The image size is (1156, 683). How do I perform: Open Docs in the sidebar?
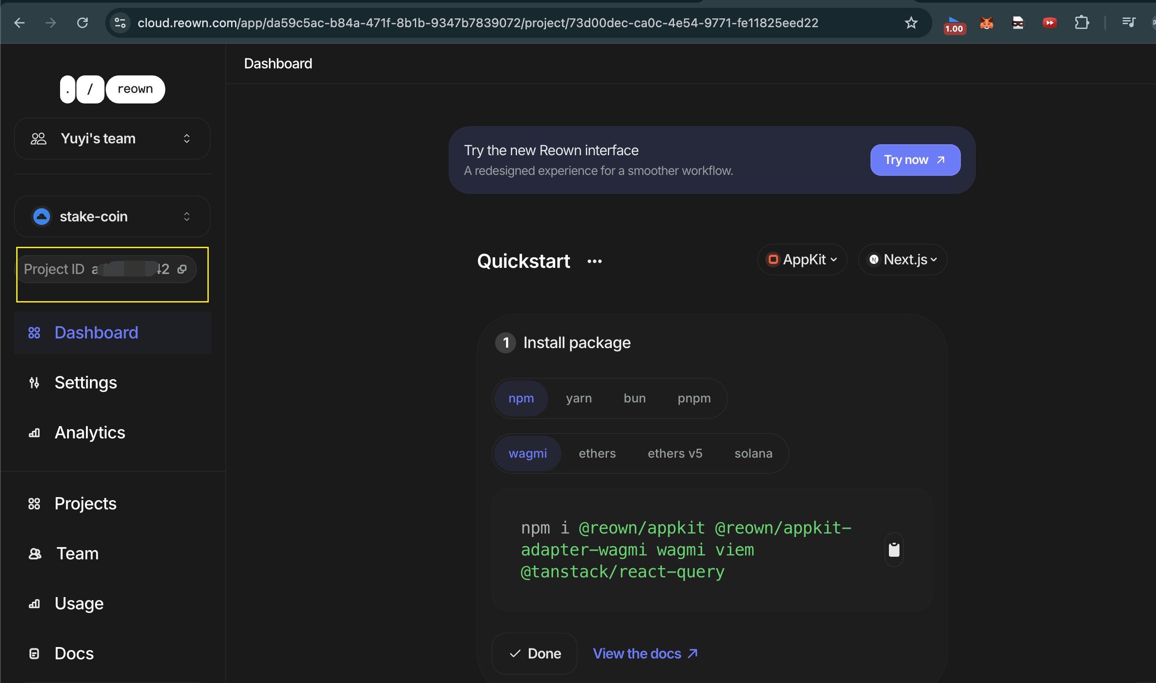click(x=112, y=654)
